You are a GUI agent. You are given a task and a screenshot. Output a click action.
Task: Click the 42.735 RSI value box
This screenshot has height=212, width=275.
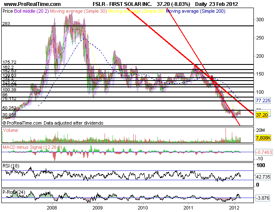[x=263, y=177]
